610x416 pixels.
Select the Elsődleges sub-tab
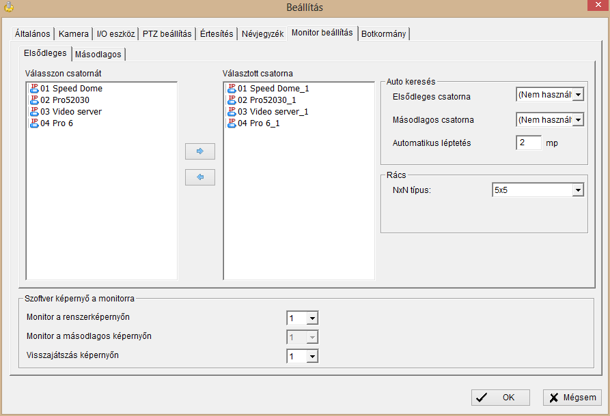45,53
